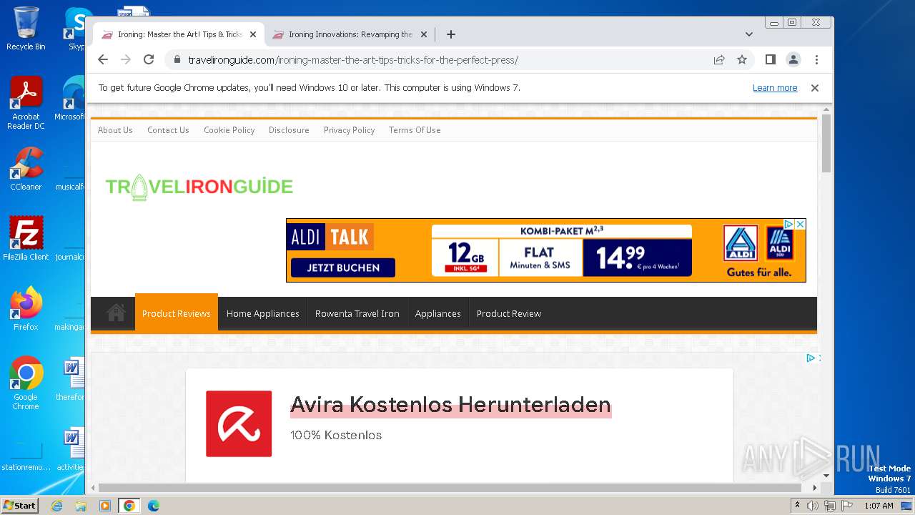Open Windows Media Player in taskbar
The image size is (915, 515).
105,506
